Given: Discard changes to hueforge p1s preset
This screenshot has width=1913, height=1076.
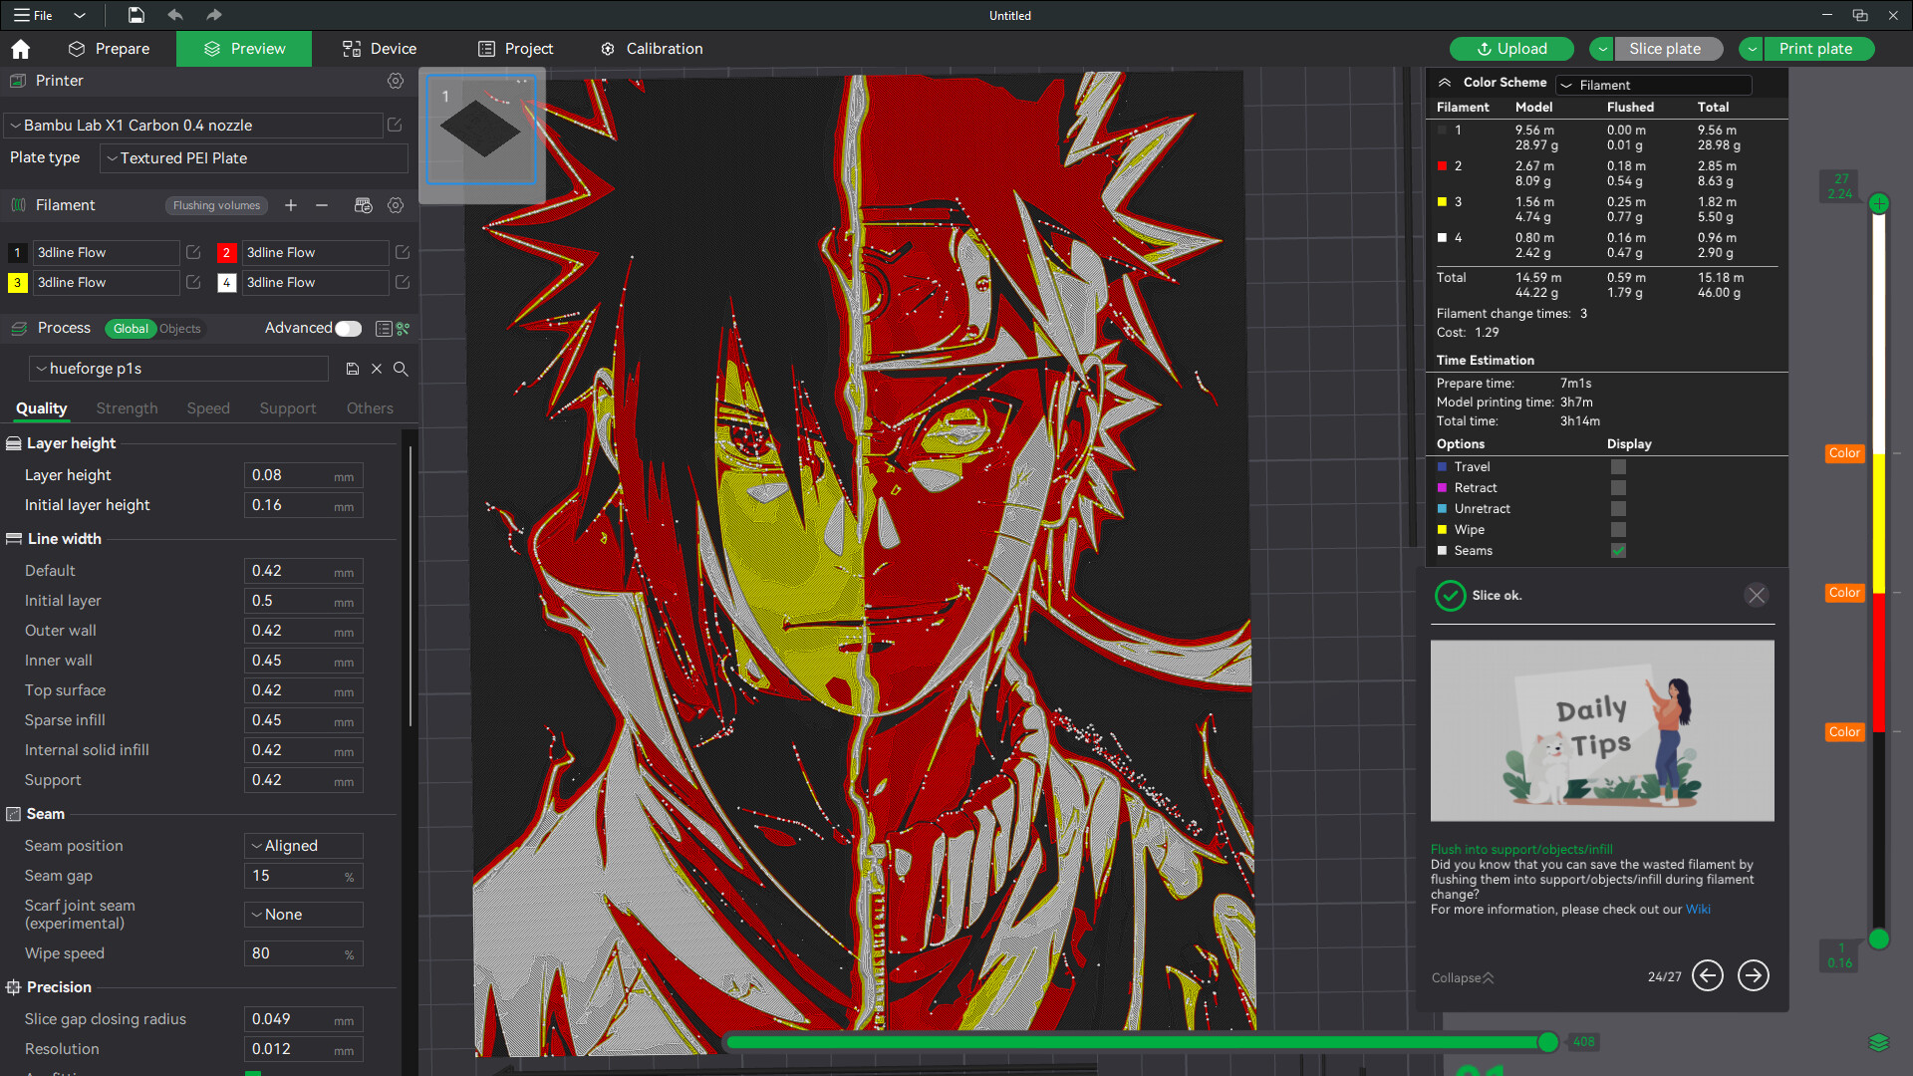Looking at the screenshot, I should (377, 369).
